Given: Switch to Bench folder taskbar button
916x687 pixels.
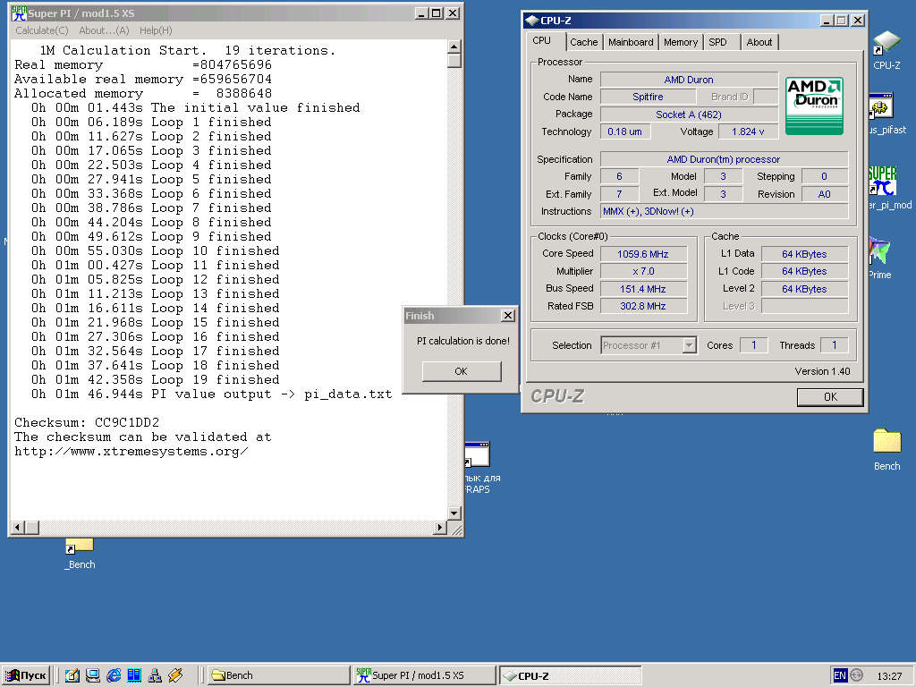Looking at the screenshot, I should [277, 675].
